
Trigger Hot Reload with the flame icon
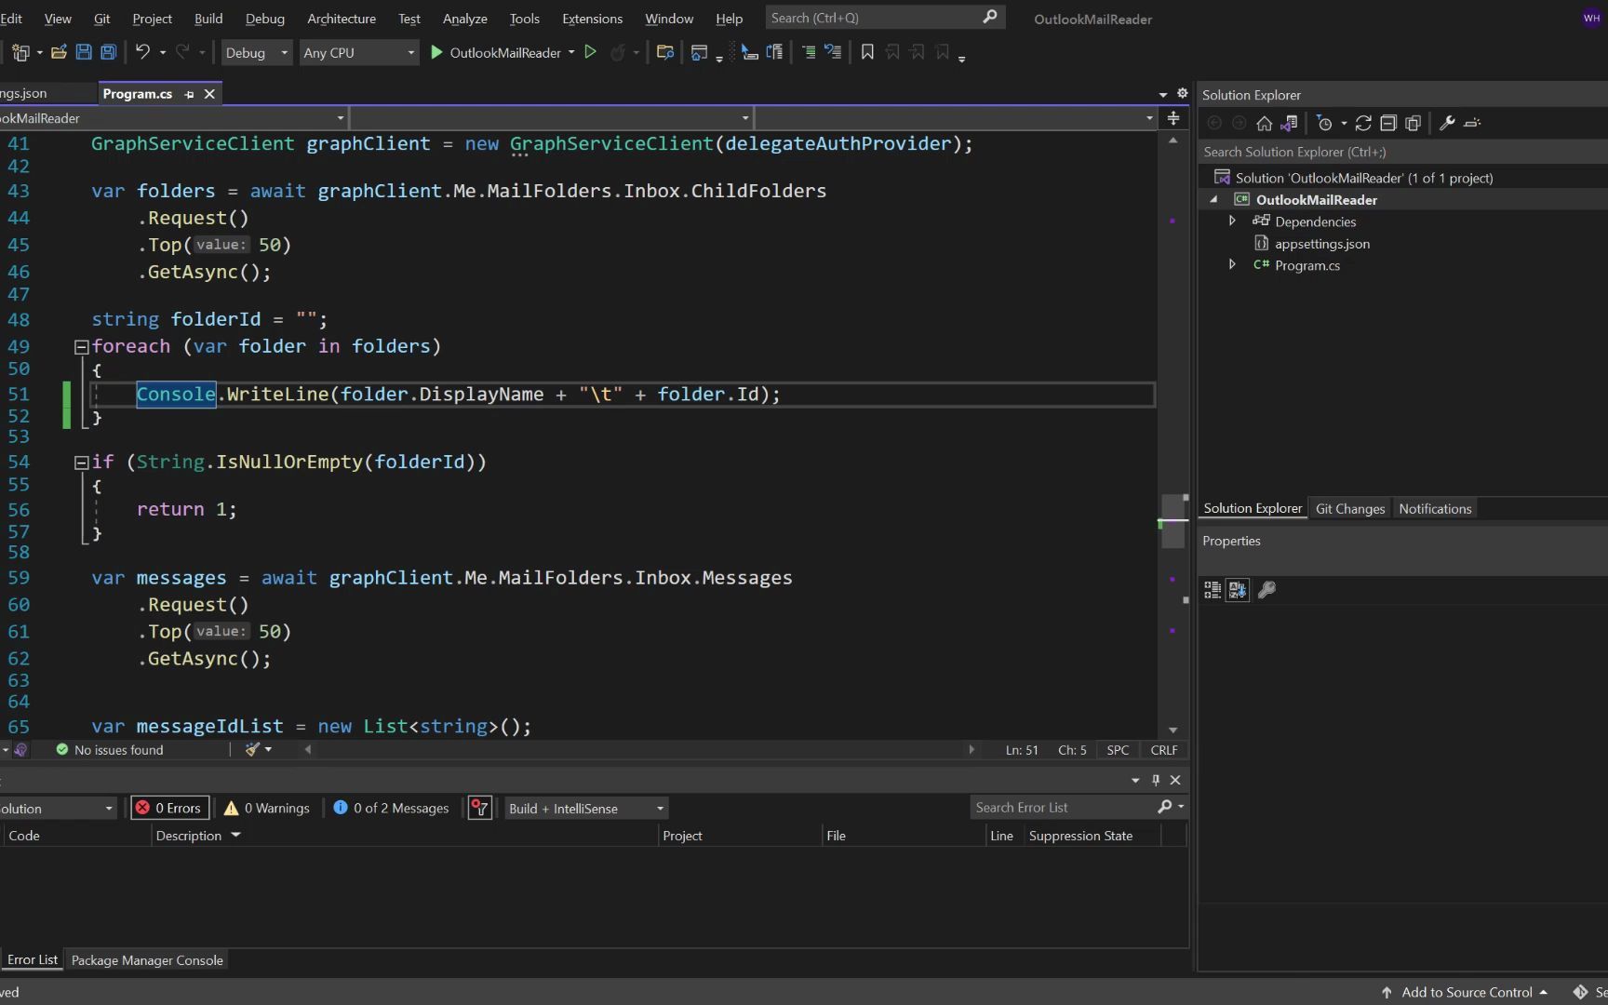click(x=620, y=53)
